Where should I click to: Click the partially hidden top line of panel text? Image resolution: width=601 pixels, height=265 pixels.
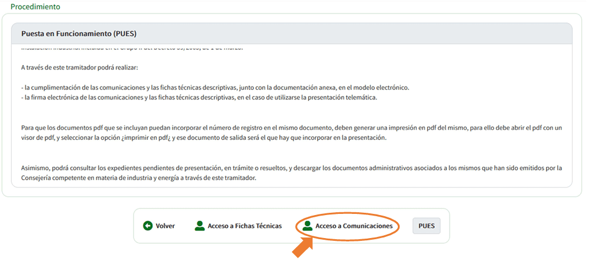click(x=132, y=50)
